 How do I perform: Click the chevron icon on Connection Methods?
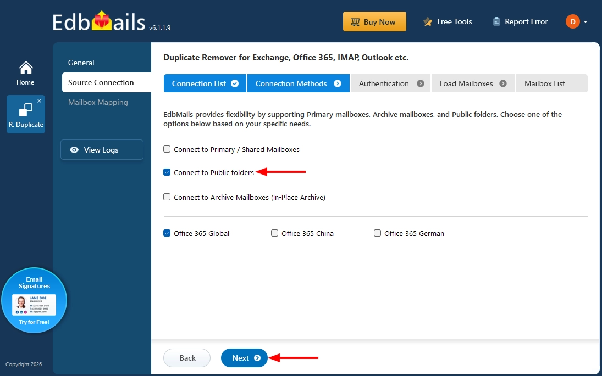[338, 83]
